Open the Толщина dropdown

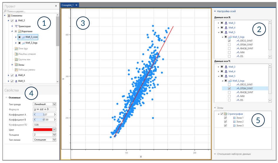click(54, 135)
